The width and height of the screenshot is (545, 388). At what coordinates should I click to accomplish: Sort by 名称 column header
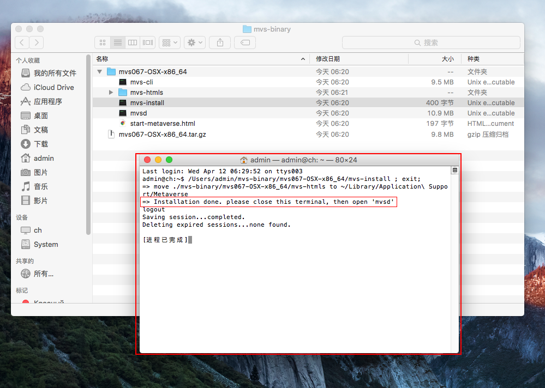201,59
